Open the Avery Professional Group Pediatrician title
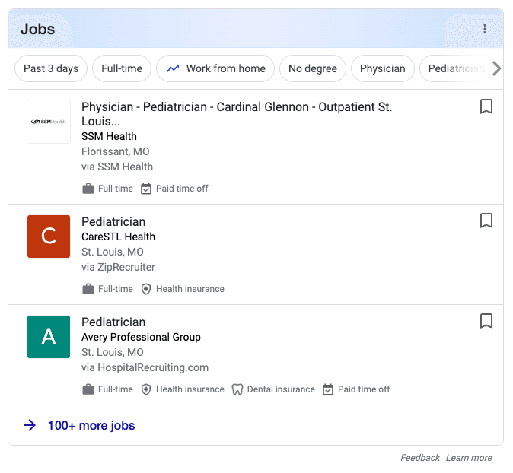 [113, 322]
